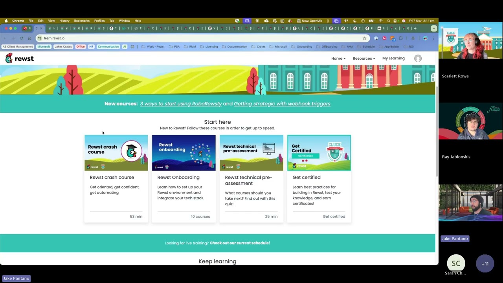Open the History menu

pyautogui.click(x=64, y=20)
